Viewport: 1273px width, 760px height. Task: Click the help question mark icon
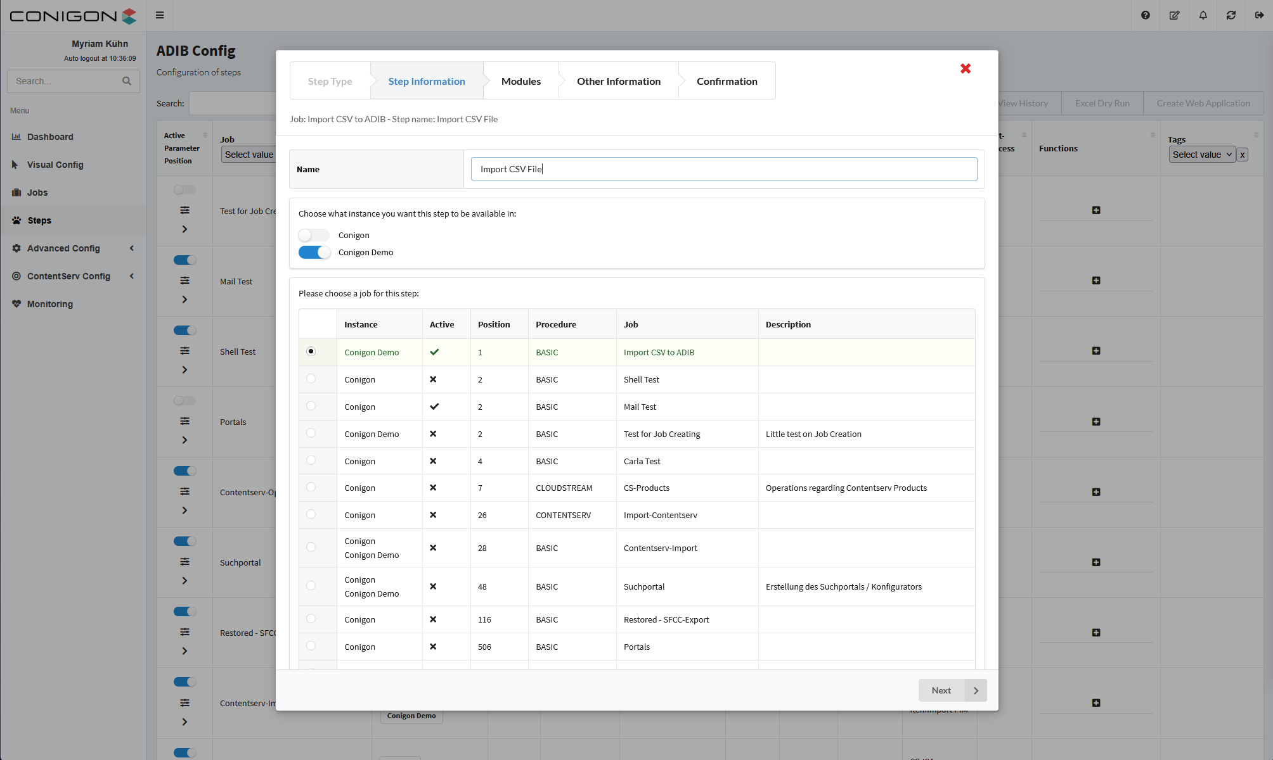1145,15
